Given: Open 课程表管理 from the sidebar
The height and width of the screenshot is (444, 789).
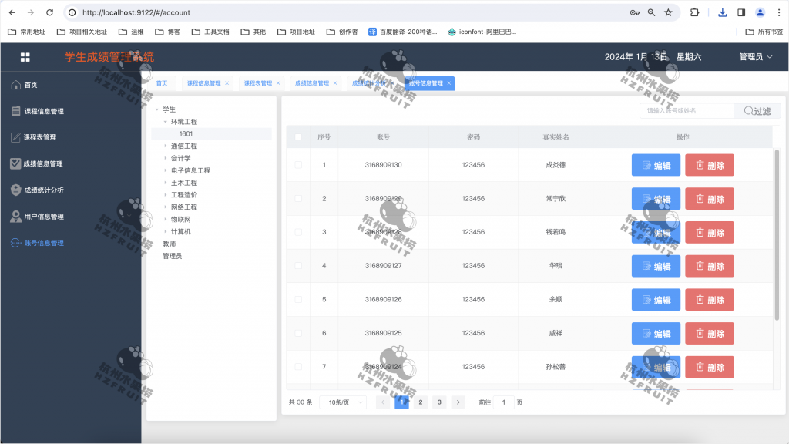Looking at the screenshot, I should pyautogui.click(x=15, y=137).
